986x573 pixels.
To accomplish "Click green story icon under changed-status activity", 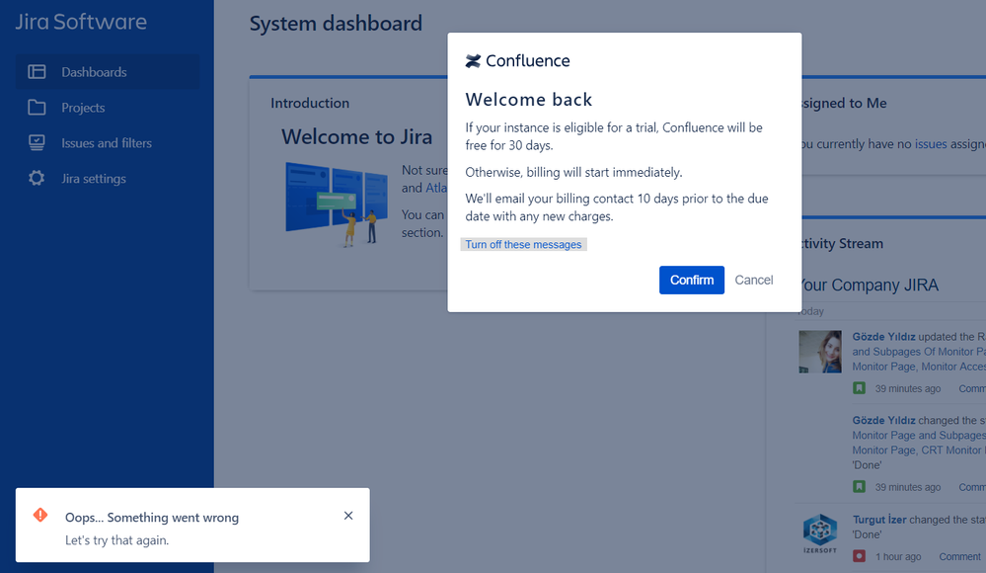I will point(859,486).
